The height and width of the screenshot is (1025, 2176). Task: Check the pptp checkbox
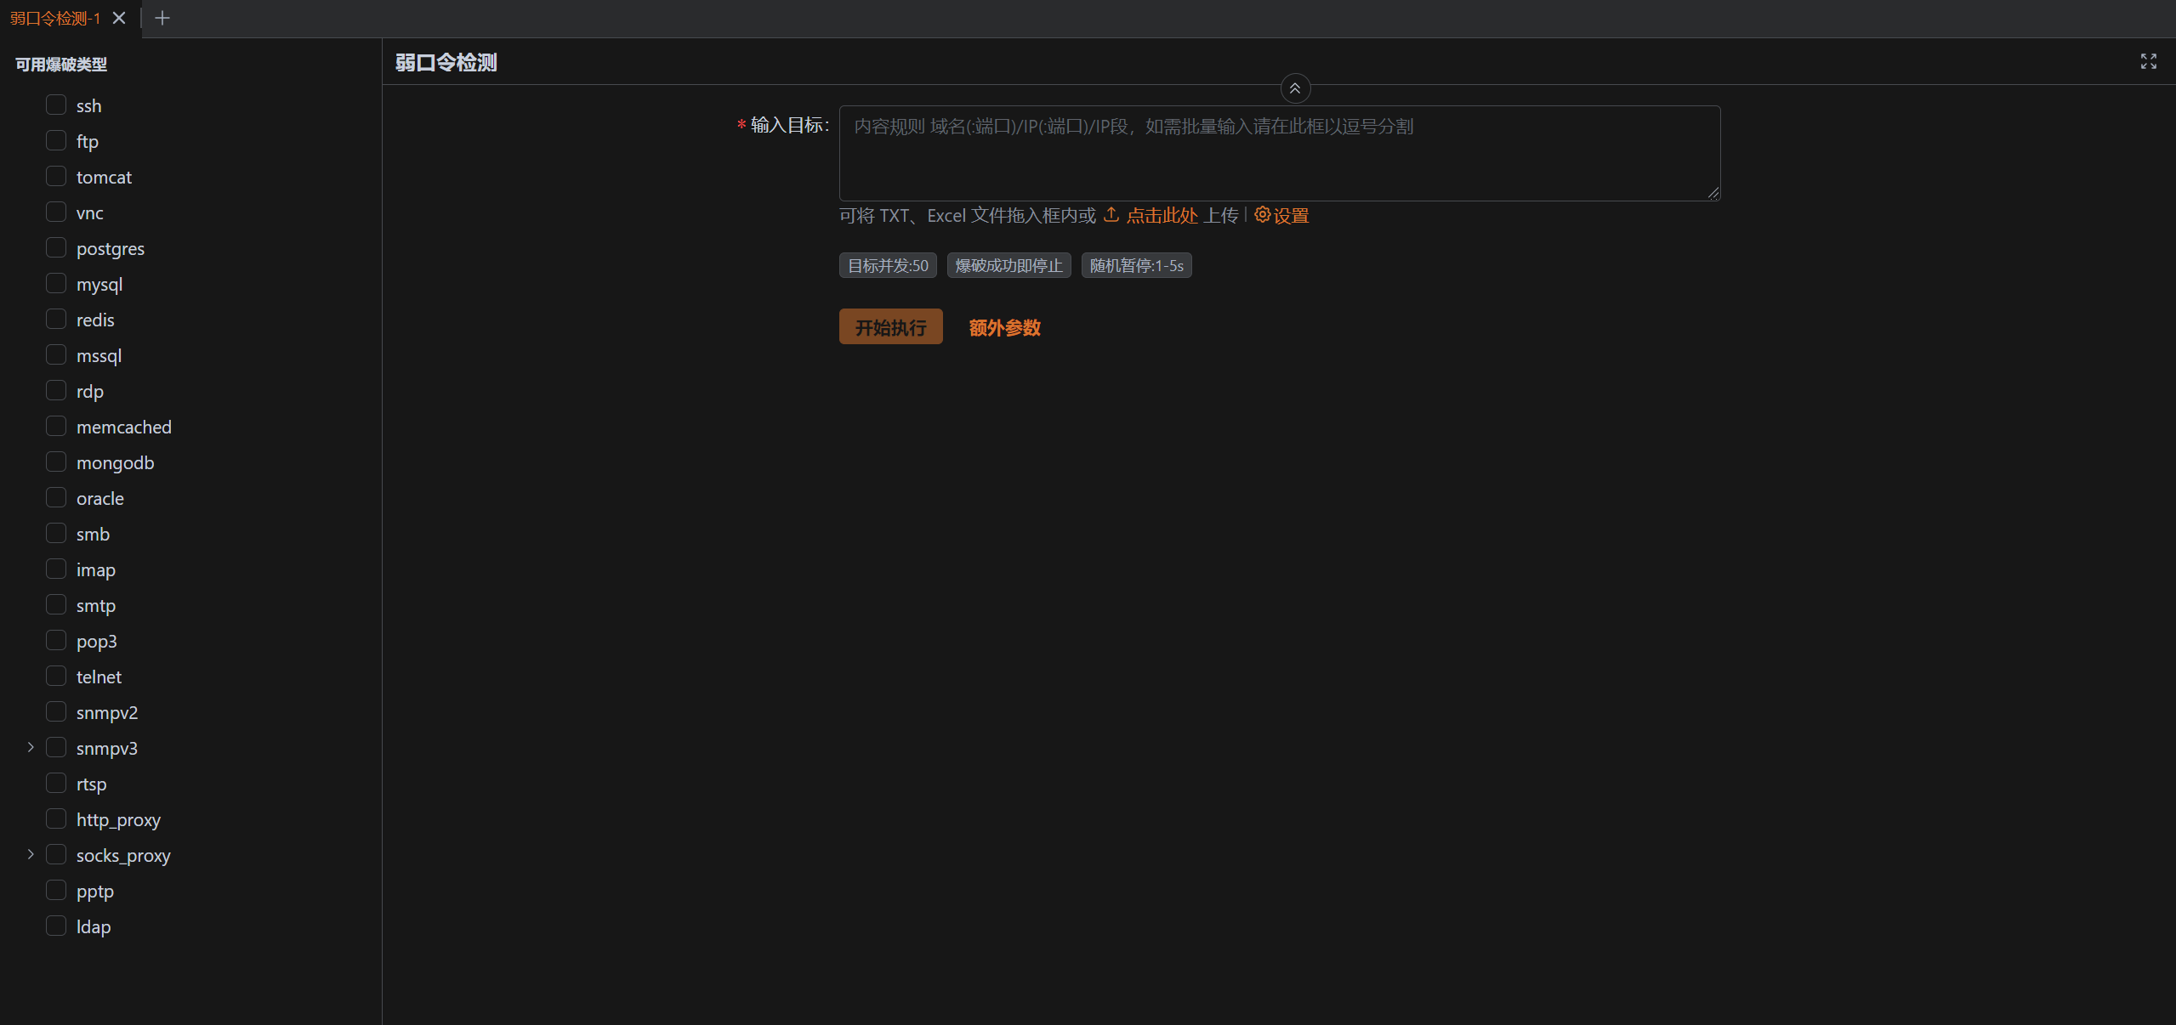coord(56,890)
